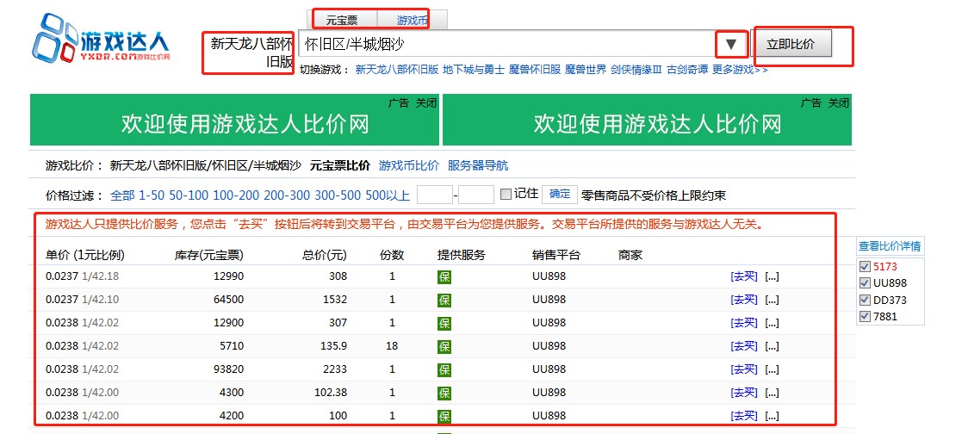The width and height of the screenshot is (968, 434).
Task: Click the green 保 icon in the 4300 stock row
Action: click(x=444, y=393)
